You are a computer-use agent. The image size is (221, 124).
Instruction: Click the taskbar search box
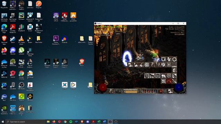[25, 122]
